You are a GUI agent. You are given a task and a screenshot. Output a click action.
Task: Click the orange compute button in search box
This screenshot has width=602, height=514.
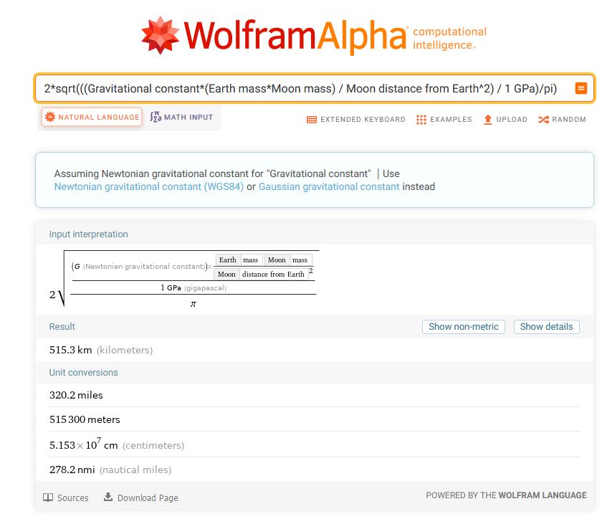(580, 89)
